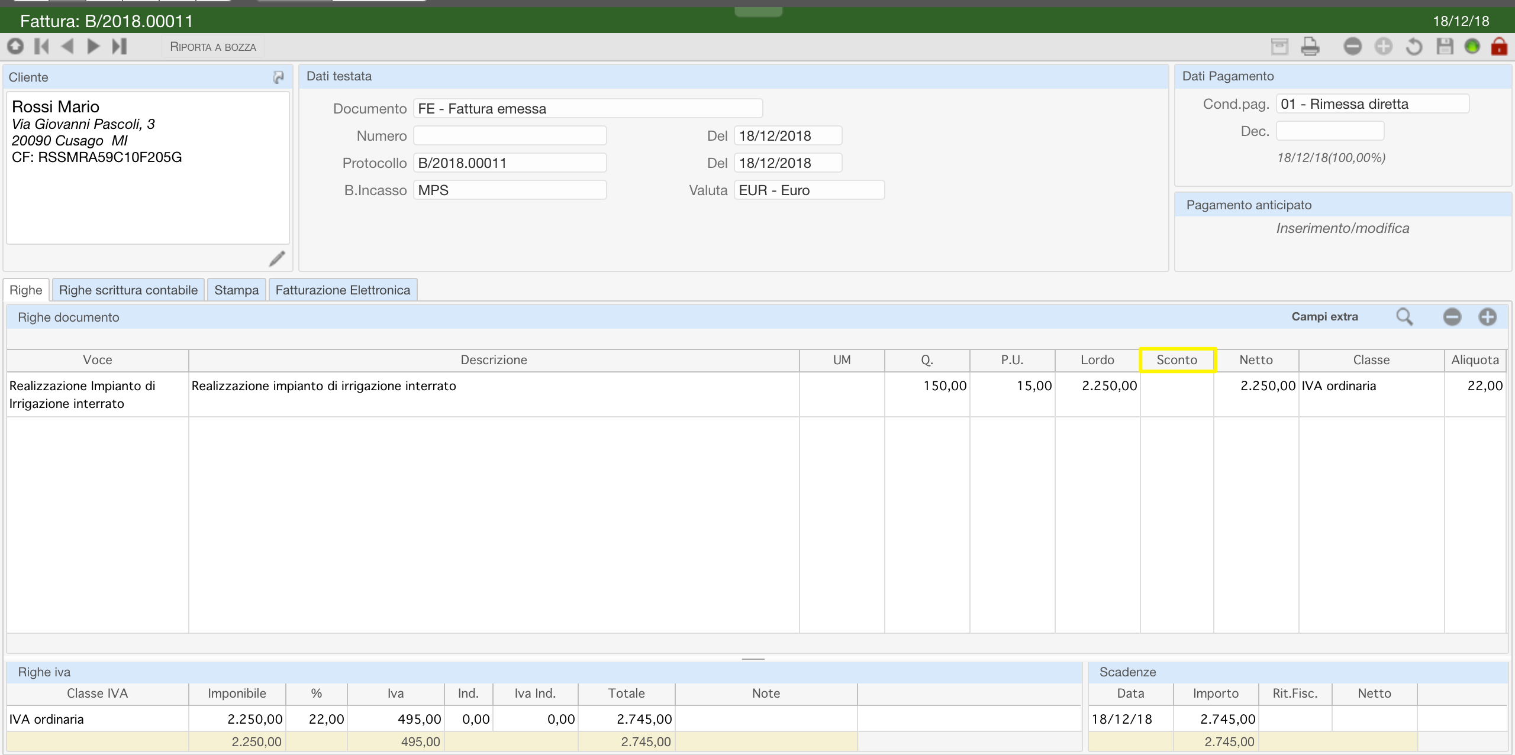Click the Riporta a bozza button
Viewport: 1515px width, 755px height.
click(213, 47)
